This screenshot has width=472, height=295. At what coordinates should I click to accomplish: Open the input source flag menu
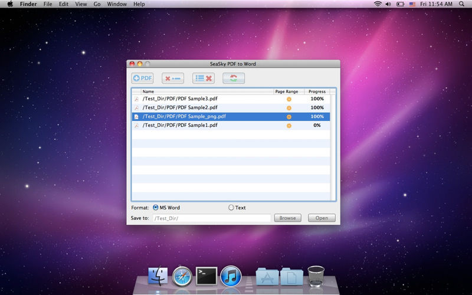412,4
